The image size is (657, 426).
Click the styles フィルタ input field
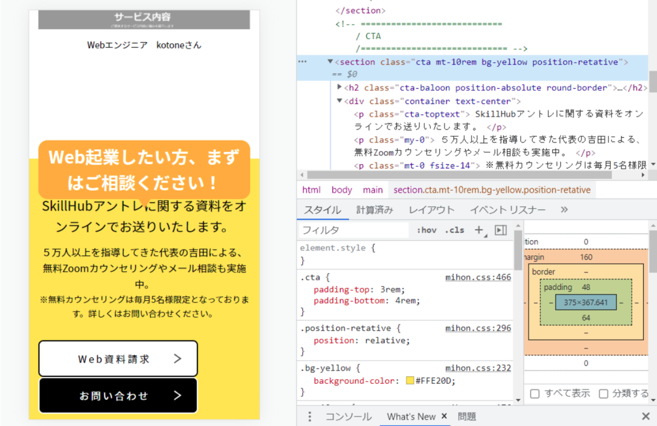(x=354, y=230)
